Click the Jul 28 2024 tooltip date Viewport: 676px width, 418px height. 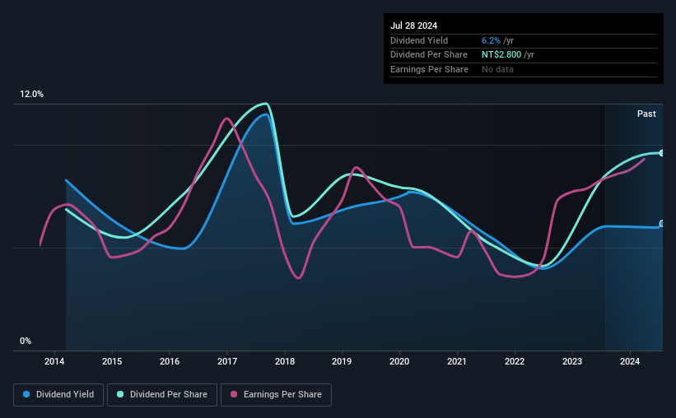(x=414, y=26)
